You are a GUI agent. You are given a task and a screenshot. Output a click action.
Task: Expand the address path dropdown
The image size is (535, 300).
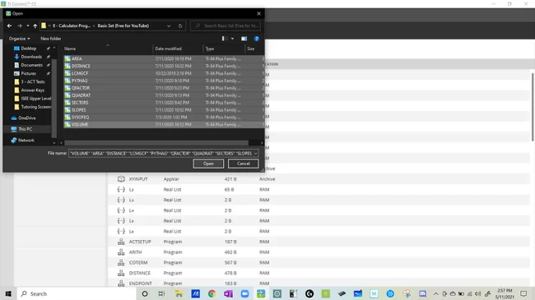(169, 26)
